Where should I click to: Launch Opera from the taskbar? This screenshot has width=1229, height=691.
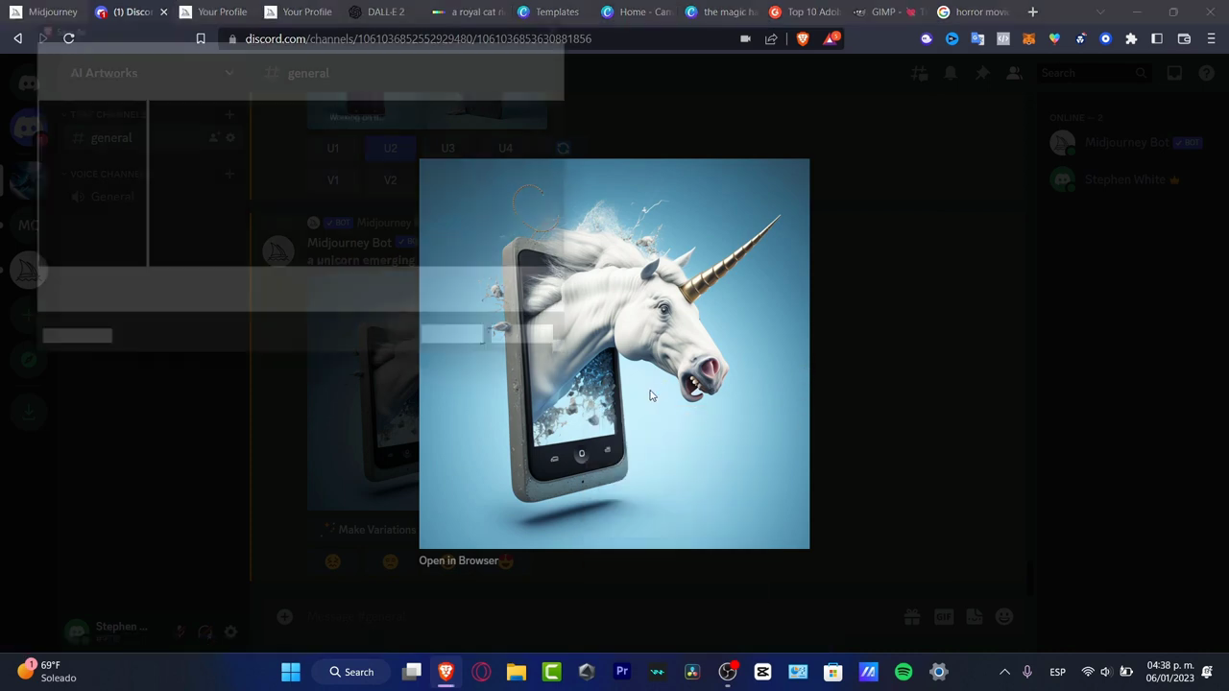tap(481, 672)
